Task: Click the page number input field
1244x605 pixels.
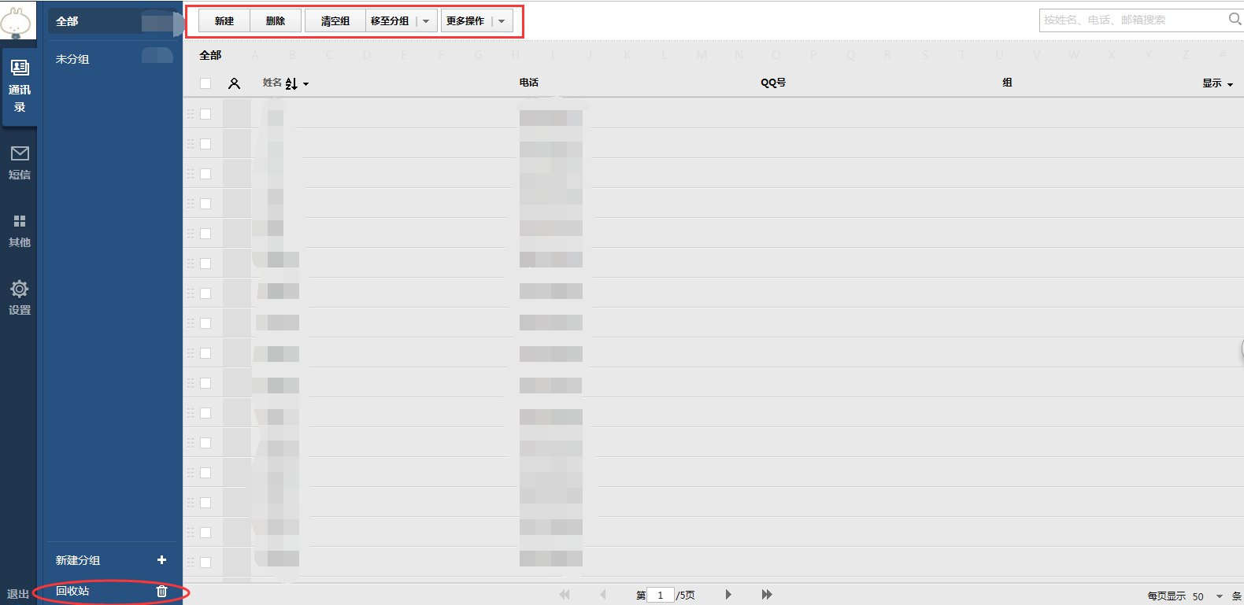Action: tap(661, 595)
